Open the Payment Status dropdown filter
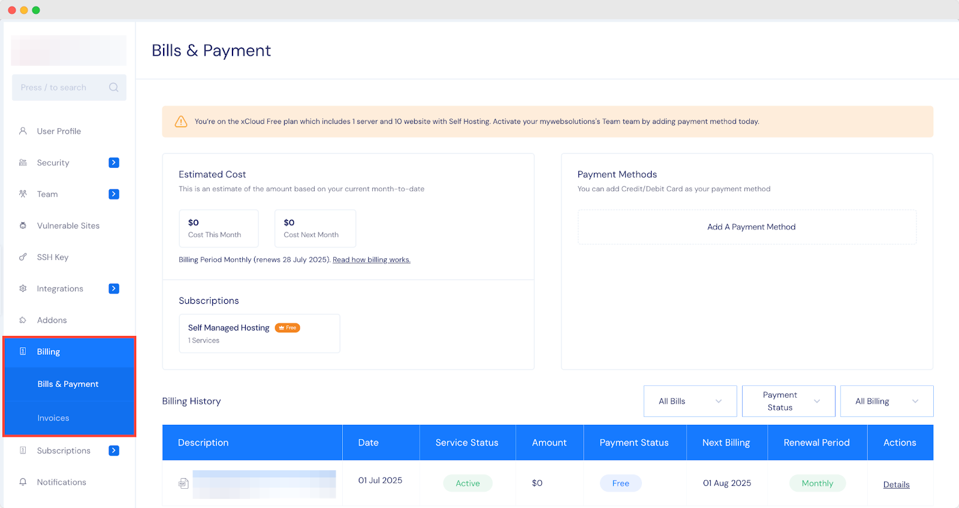 (x=788, y=401)
